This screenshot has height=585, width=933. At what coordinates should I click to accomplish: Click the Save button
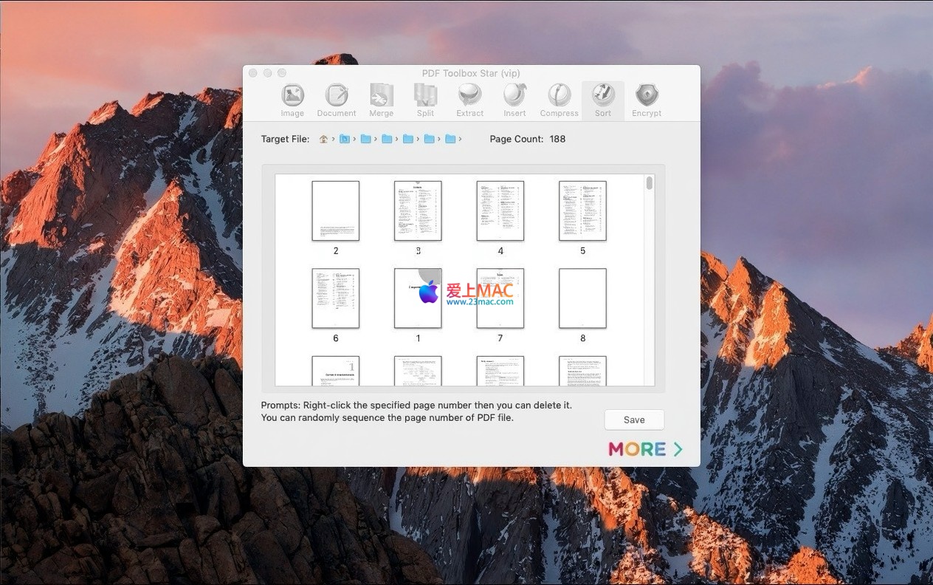(x=634, y=420)
